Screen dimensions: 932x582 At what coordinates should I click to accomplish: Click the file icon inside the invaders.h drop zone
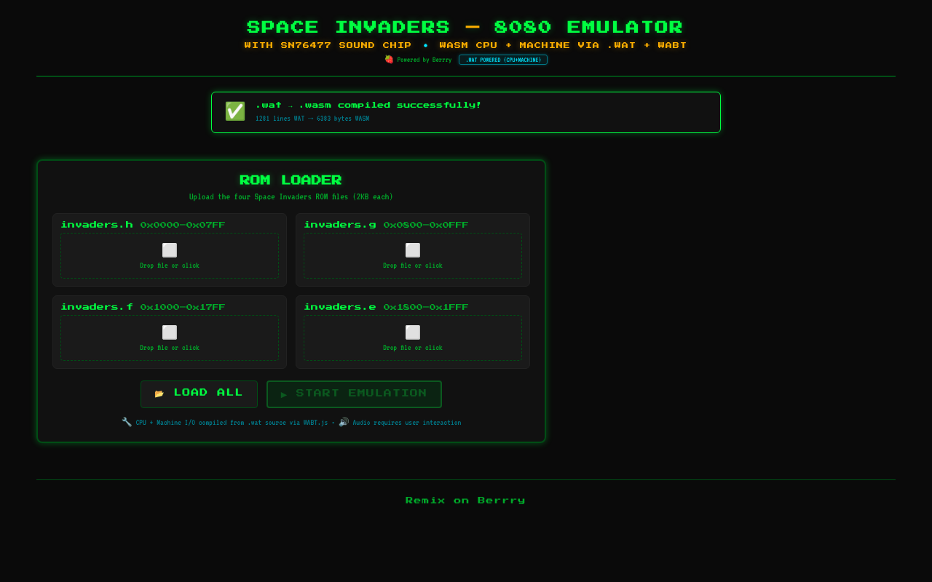169,250
